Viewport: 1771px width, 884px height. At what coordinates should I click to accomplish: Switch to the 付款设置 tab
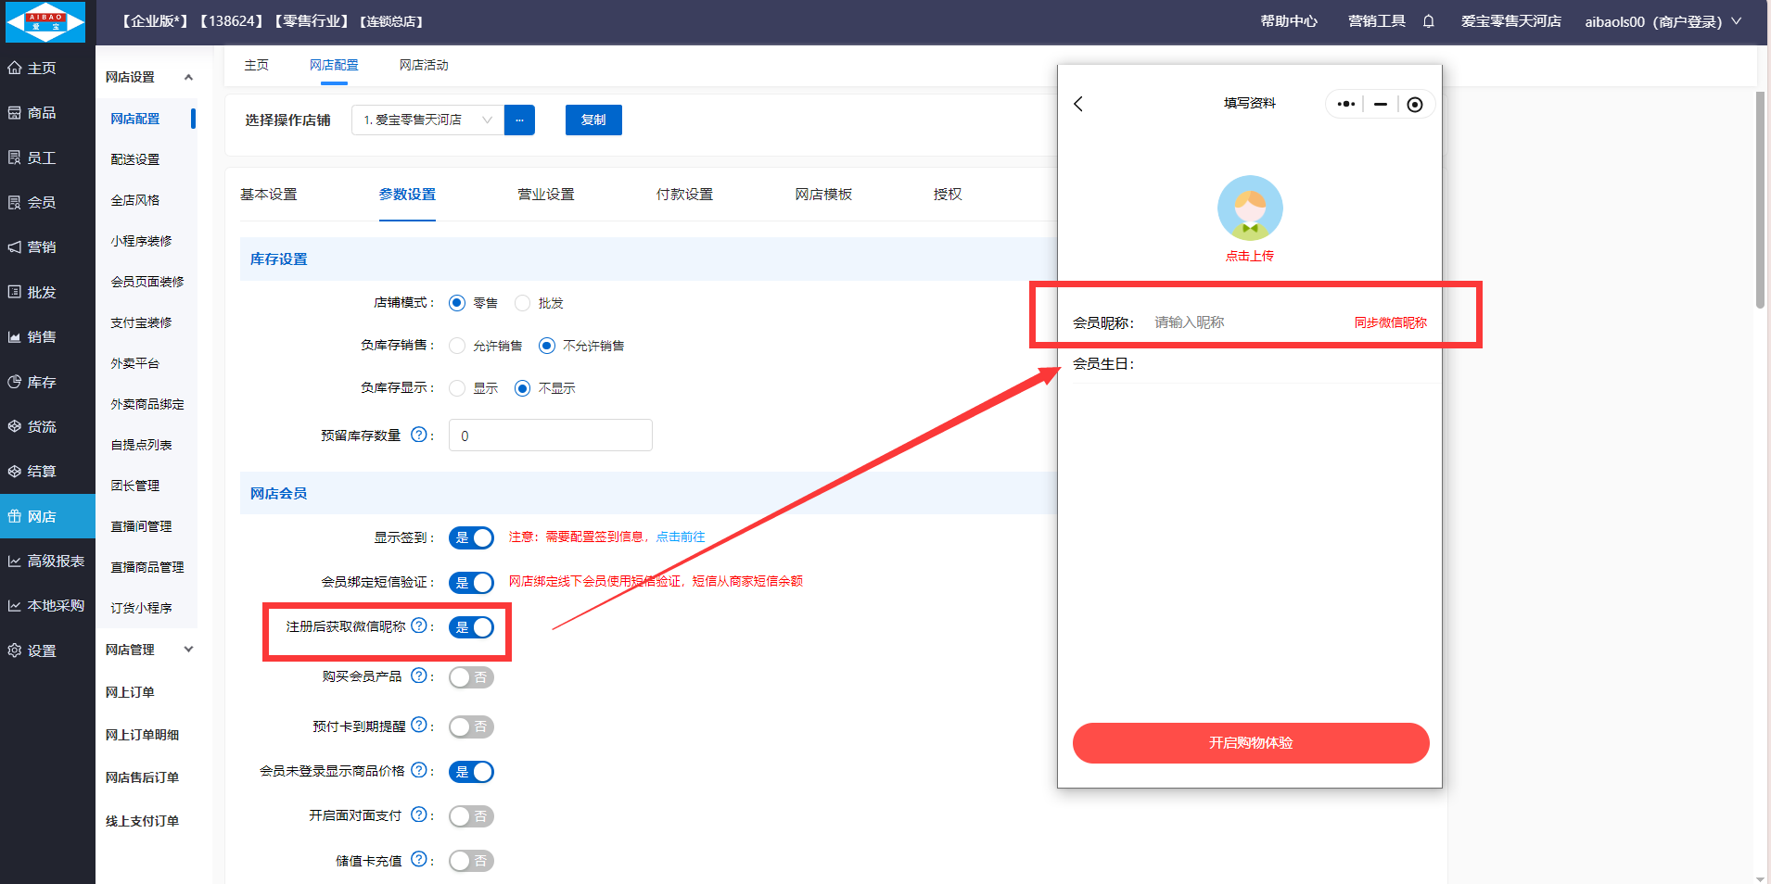click(x=684, y=195)
